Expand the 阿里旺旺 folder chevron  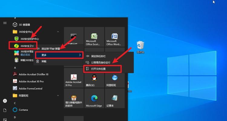[58, 96]
